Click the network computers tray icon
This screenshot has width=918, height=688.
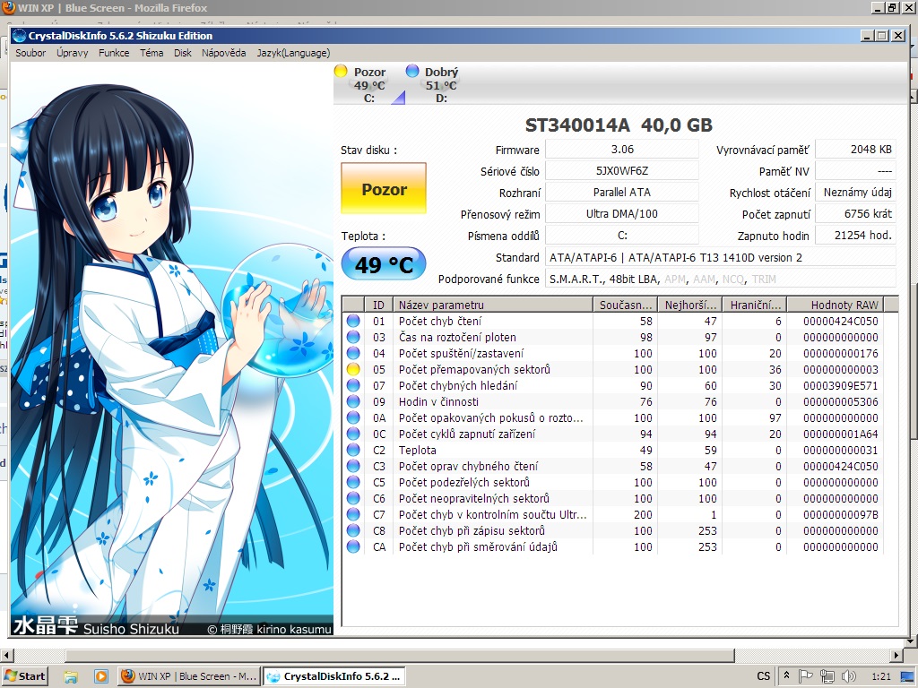pyautogui.click(x=827, y=676)
